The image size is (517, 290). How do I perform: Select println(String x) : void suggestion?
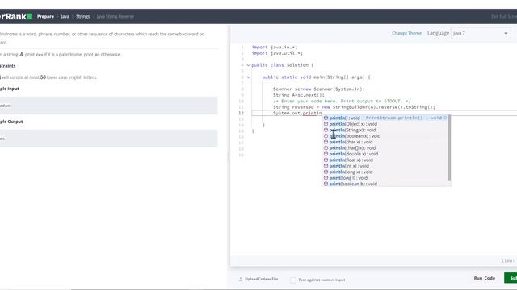coord(385,130)
